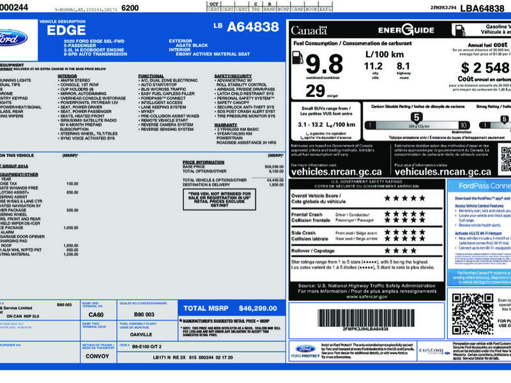This screenshot has width=511, height=383.
Task: Click TIRE PRESSURE MONITOR SYS feature
Action: 247,116
